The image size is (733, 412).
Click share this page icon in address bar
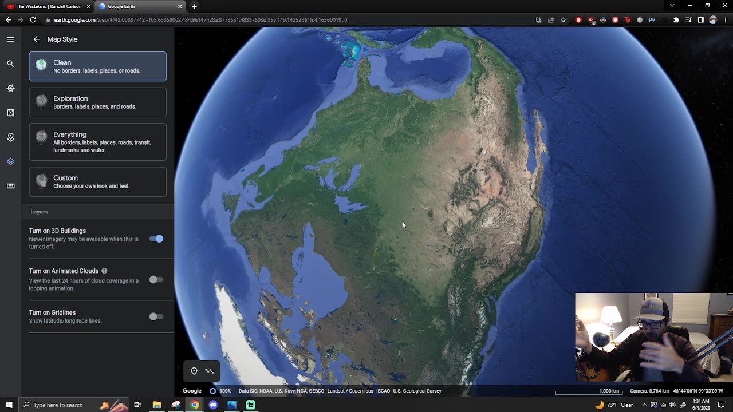pyautogui.click(x=550, y=20)
